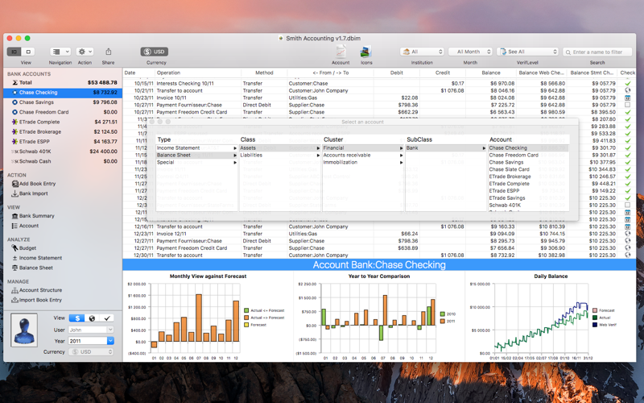
Task: Click the Account Bank:Chase Checking blue banner
Action: pyautogui.click(x=379, y=265)
